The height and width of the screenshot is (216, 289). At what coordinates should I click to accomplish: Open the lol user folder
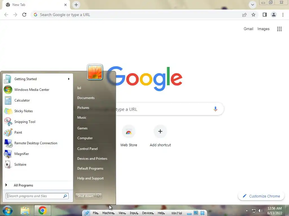79,88
